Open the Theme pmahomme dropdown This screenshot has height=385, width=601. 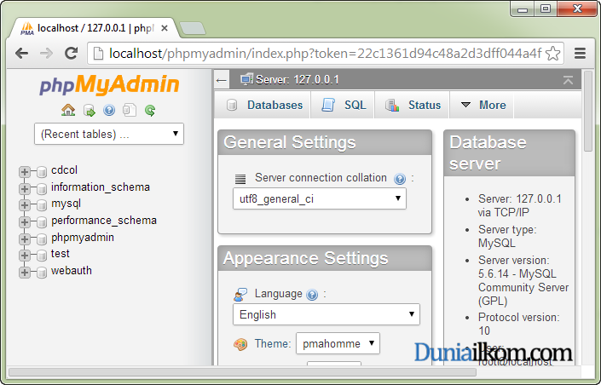pyautogui.click(x=338, y=343)
